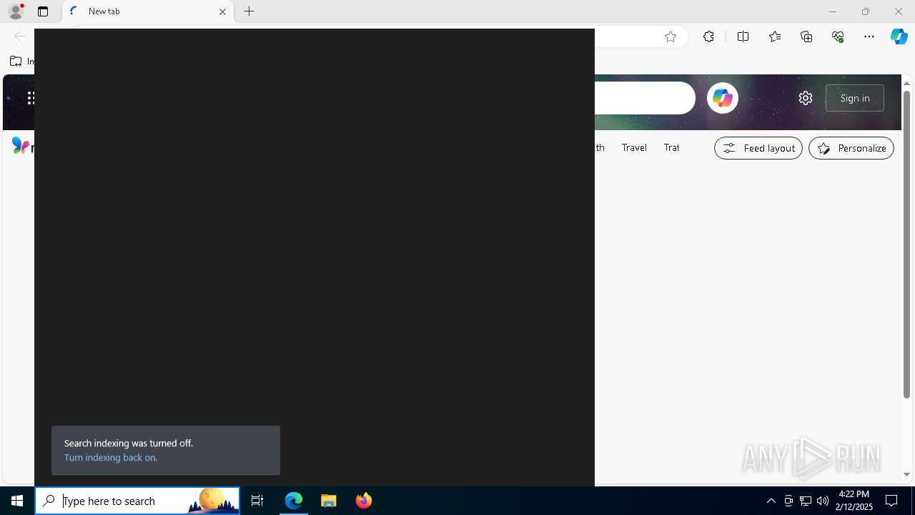
Task: Open the Meet Now tray icon
Action: tap(788, 501)
